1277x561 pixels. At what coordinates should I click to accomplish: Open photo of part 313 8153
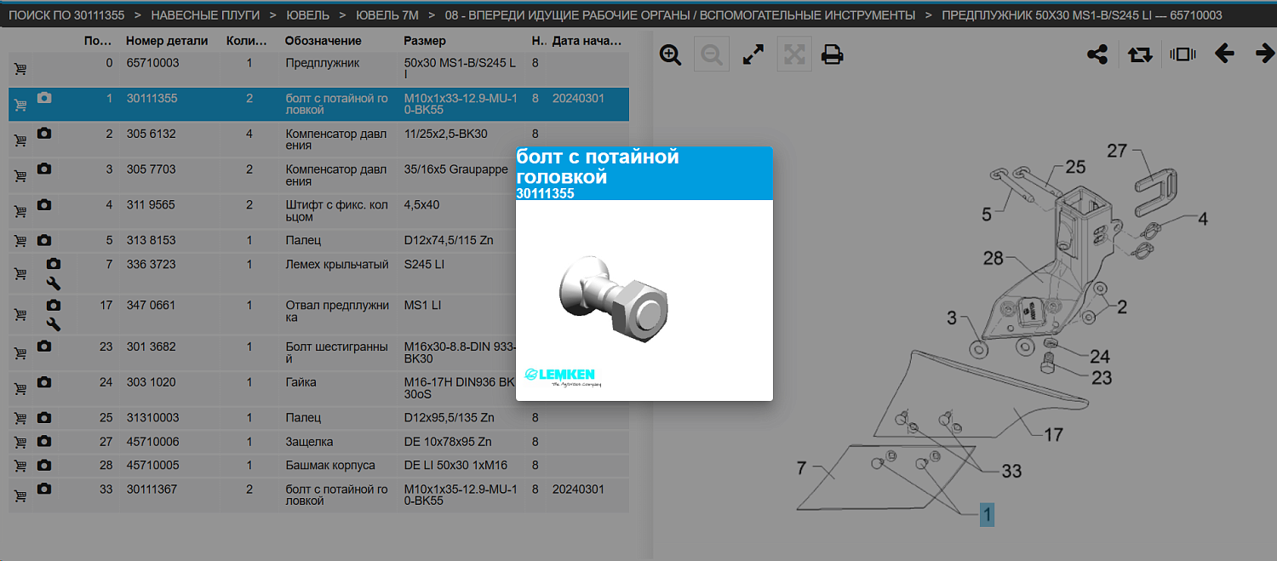(44, 241)
